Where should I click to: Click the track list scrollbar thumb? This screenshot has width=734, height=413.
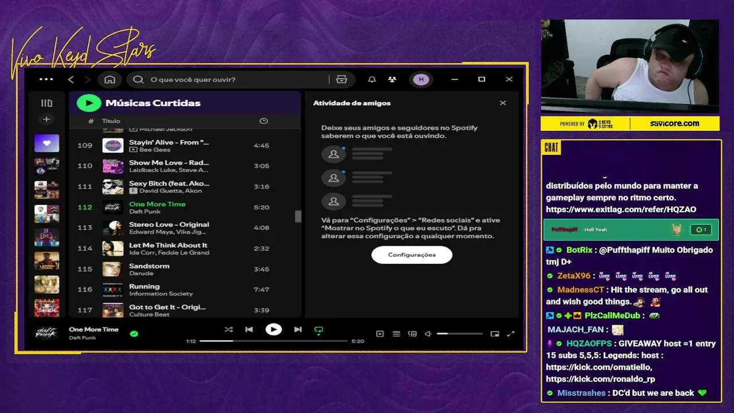pos(298,216)
